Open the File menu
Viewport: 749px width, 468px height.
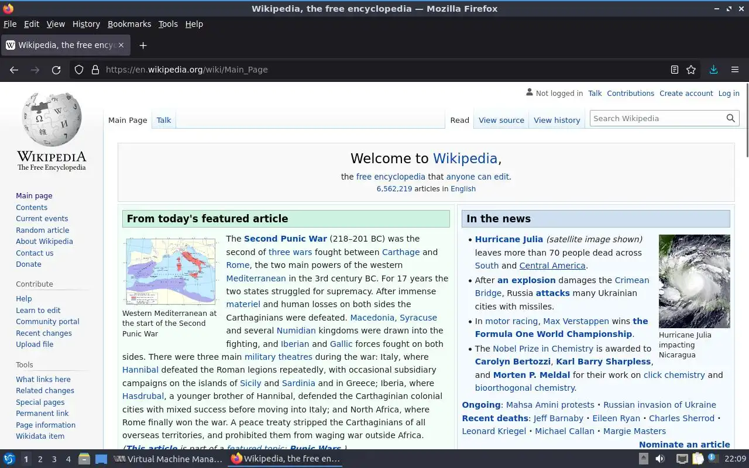click(x=10, y=24)
